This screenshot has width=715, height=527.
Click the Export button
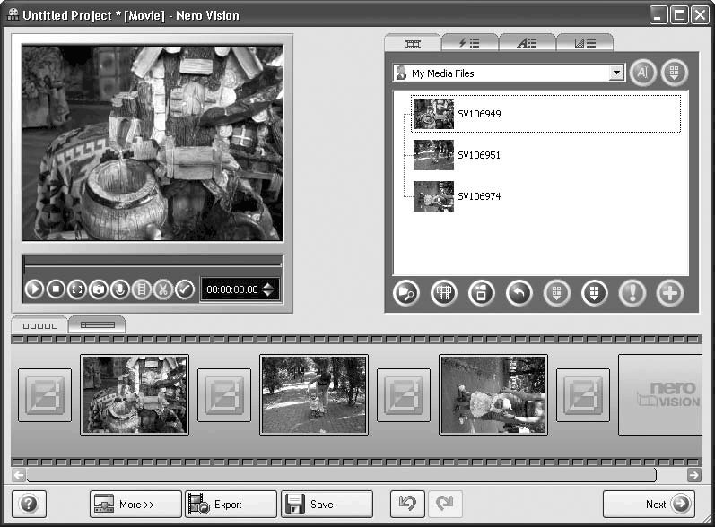tap(231, 505)
